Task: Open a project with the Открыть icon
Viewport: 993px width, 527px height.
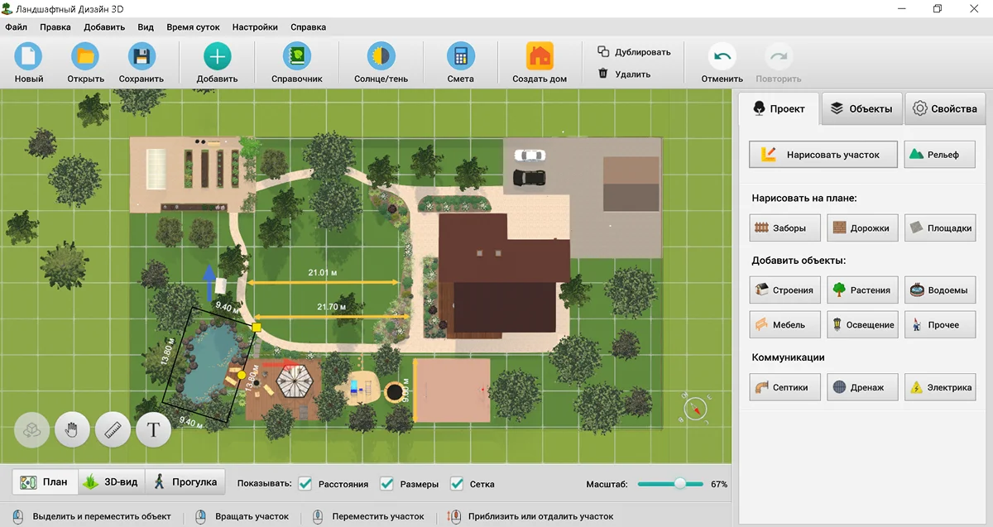Action: point(85,58)
